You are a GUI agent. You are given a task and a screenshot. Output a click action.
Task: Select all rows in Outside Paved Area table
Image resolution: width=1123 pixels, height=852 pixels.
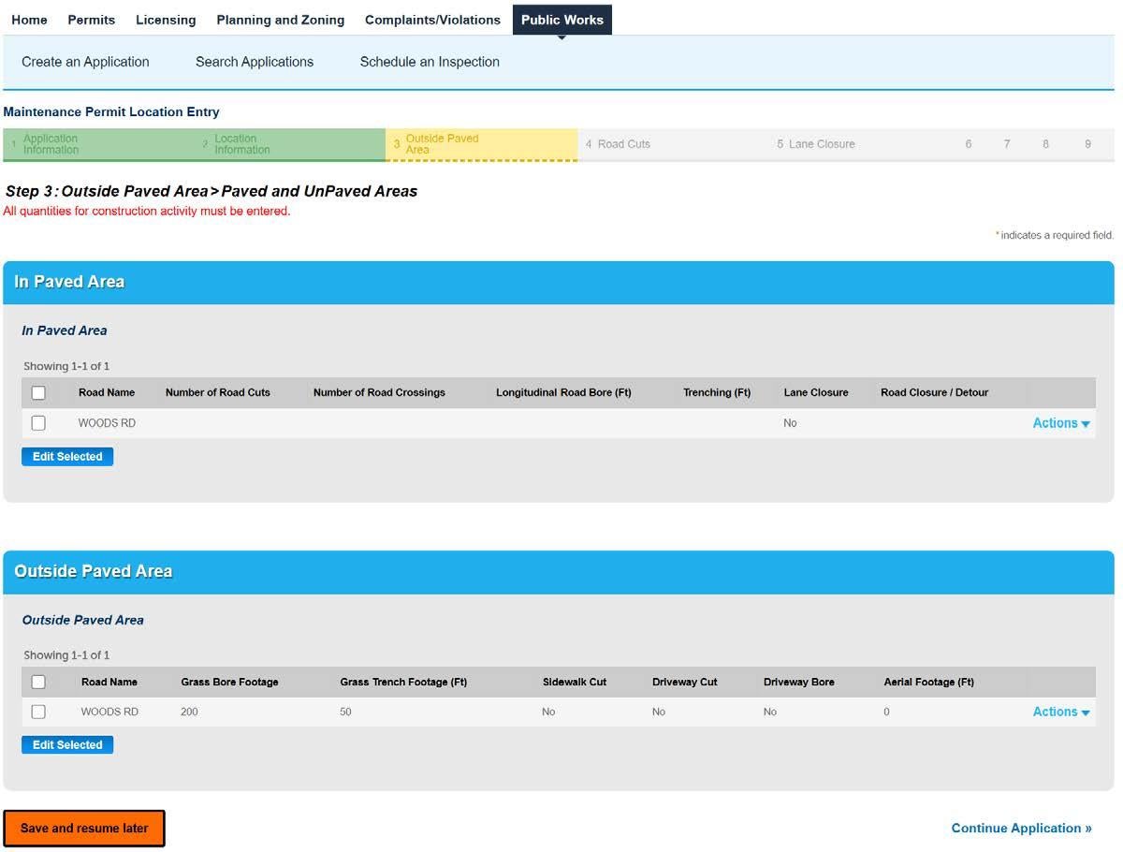(38, 683)
